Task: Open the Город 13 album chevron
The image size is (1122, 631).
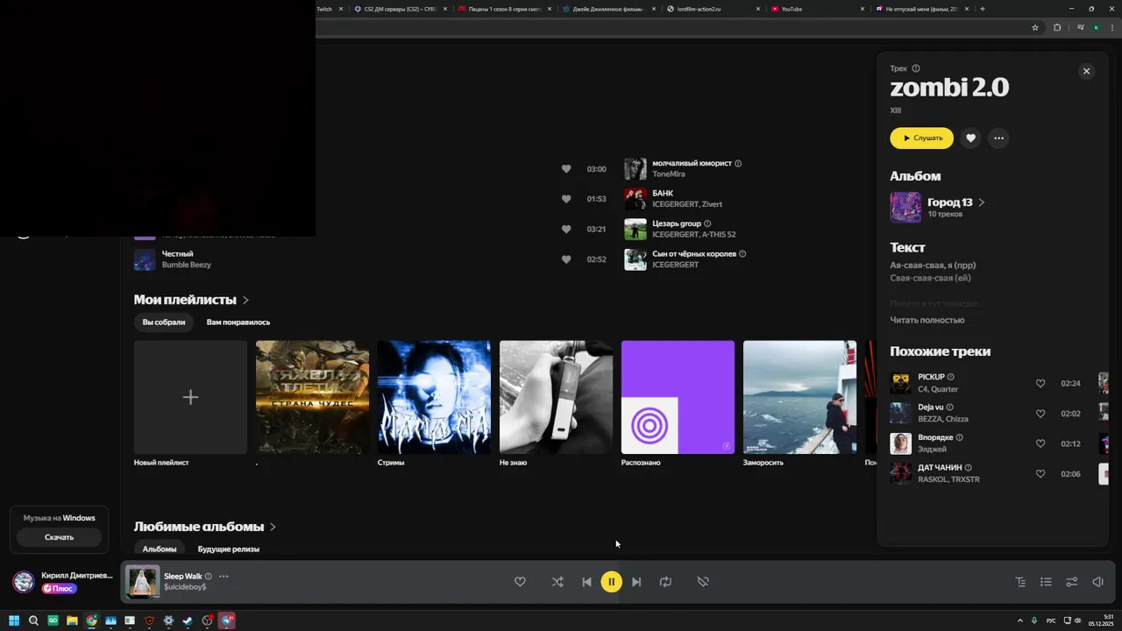Action: click(x=982, y=202)
